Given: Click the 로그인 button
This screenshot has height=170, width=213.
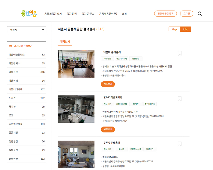Looking at the screenshot, I should pos(187,14).
